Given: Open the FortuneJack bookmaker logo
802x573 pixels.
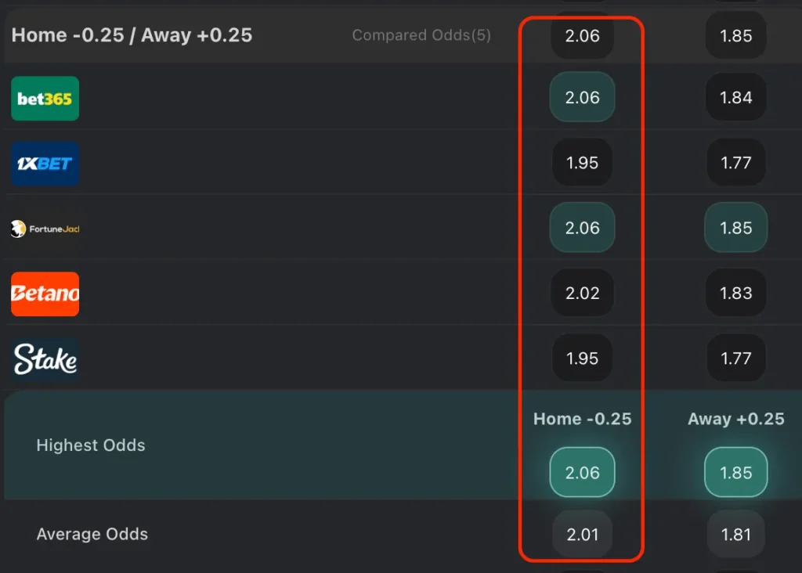Looking at the screenshot, I should coord(45,229).
